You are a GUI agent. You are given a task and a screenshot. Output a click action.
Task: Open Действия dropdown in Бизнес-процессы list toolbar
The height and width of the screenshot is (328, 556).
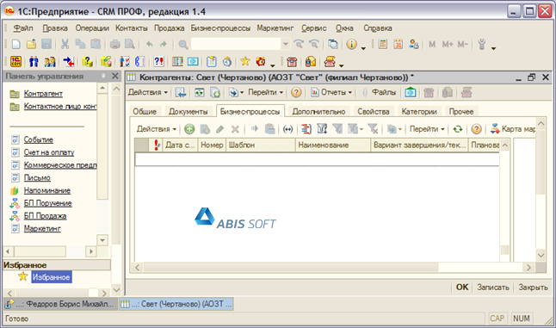point(157,129)
